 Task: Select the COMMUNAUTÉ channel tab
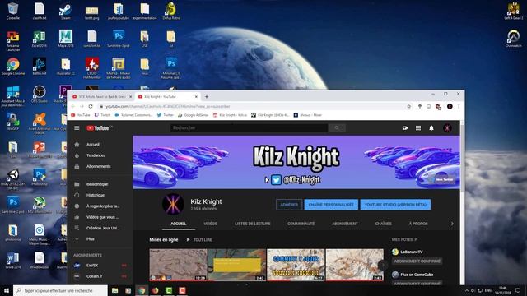(301, 224)
